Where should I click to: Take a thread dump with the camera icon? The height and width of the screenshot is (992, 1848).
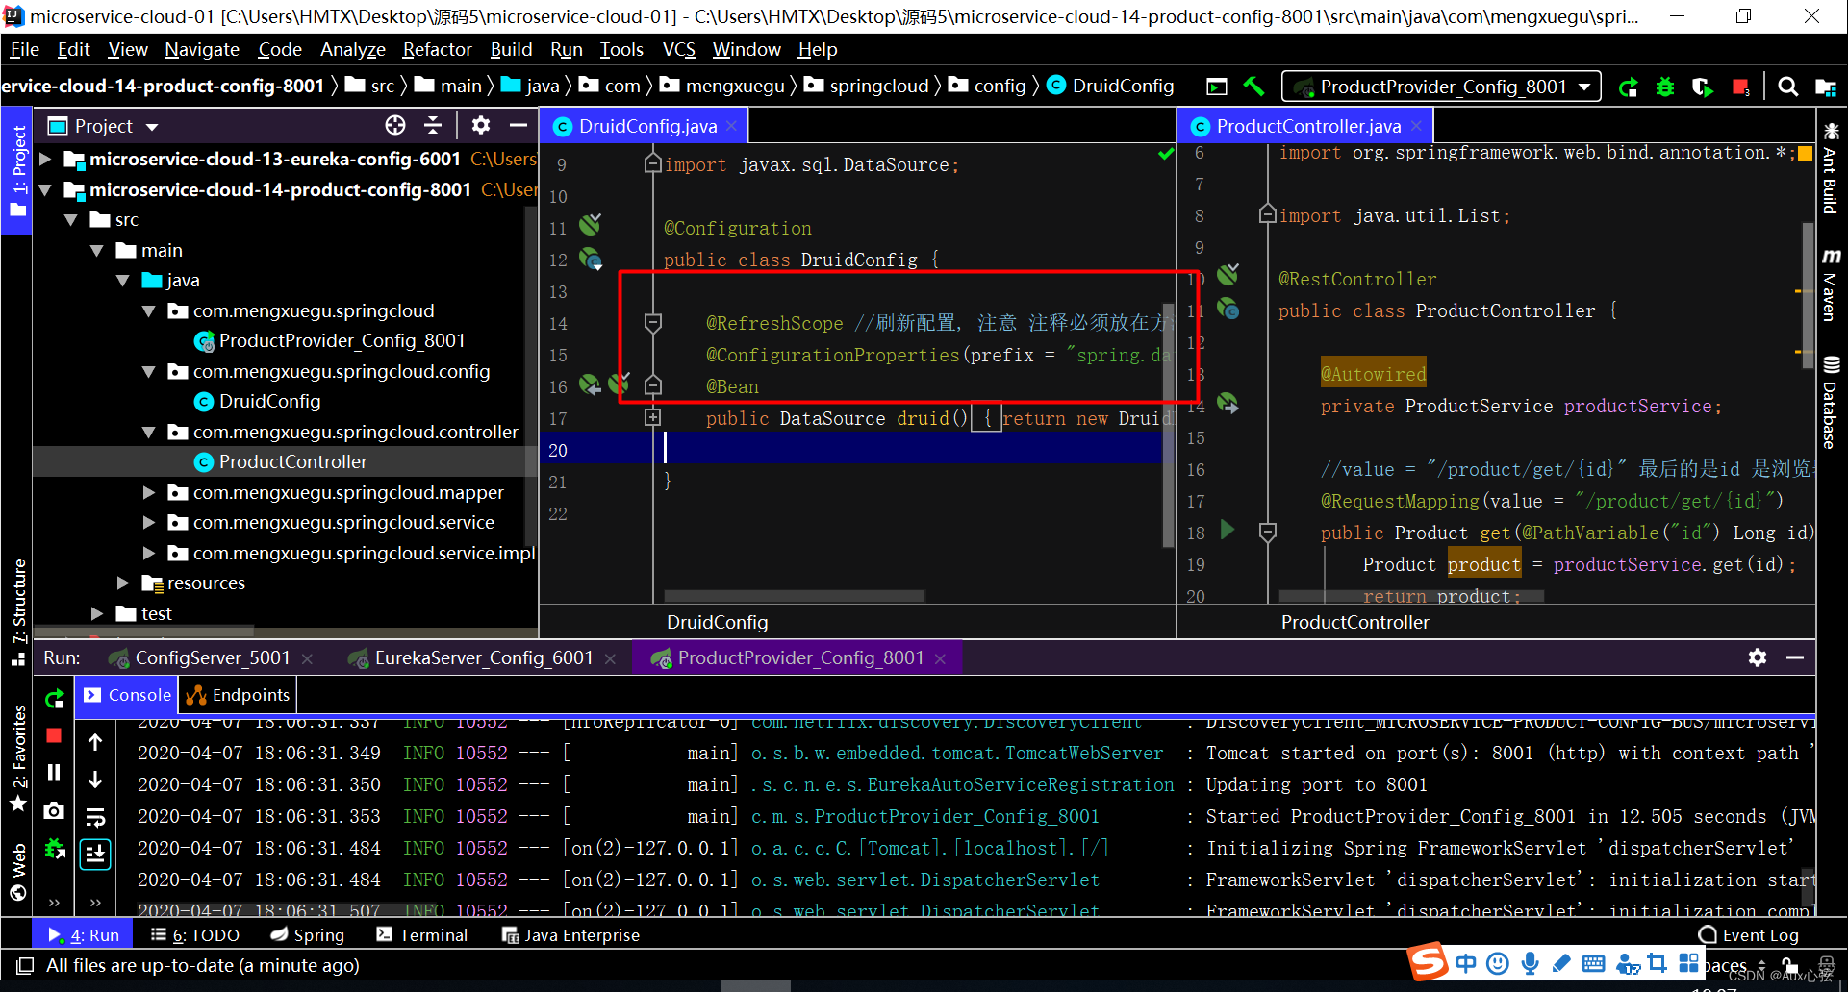coord(54,810)
